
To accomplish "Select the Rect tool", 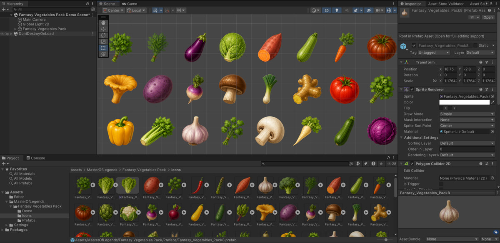I will (103, 48).
